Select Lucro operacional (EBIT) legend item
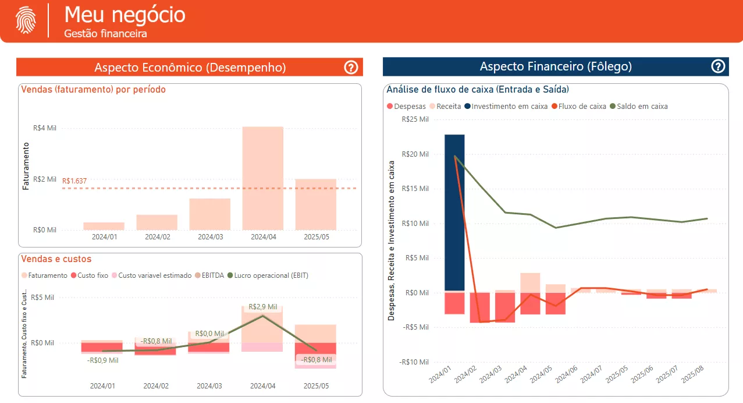 pos(268,275)
